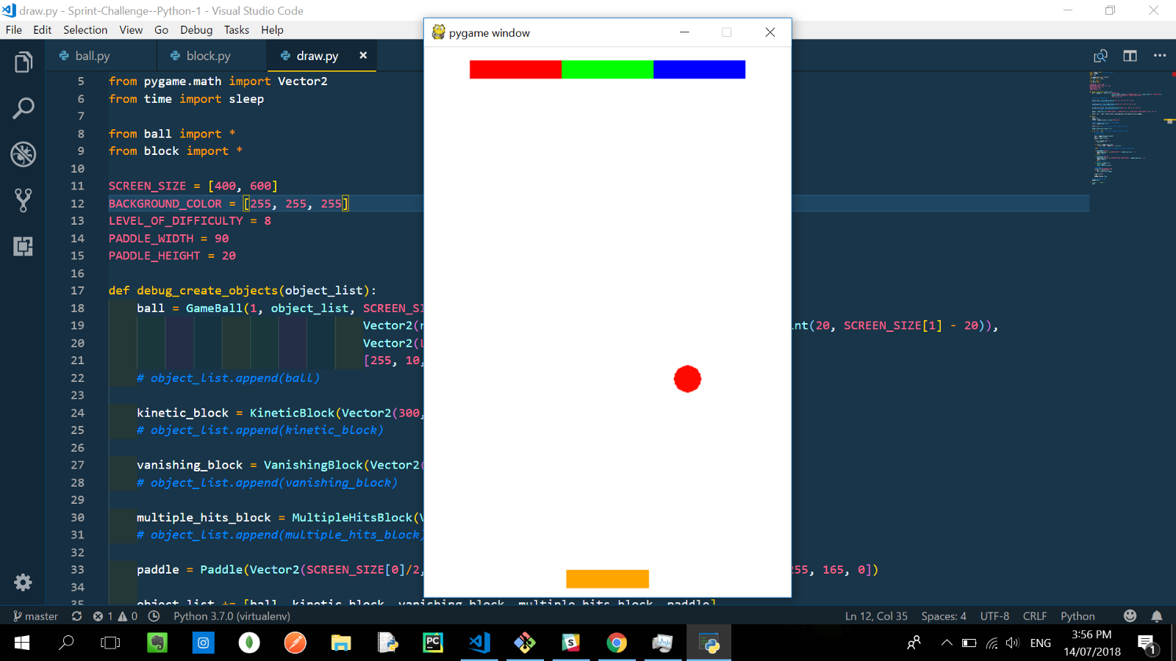Viewport: 1176px width, 661px height.
Task: Switch to the block.py tab
Action: 208,56
